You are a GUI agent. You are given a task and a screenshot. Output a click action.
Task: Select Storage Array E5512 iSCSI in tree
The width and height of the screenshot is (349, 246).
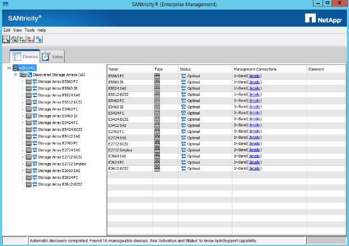[x=60, y=102]
